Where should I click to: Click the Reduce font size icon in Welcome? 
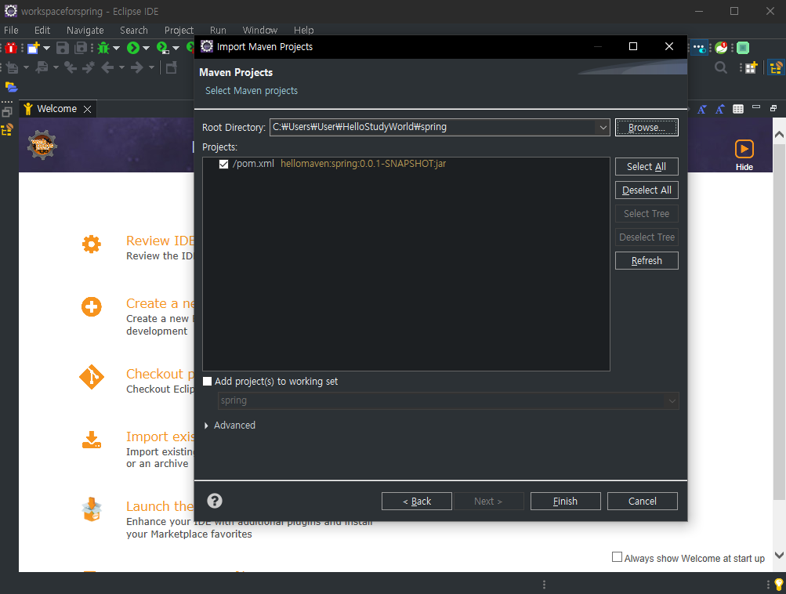point(702,109)
